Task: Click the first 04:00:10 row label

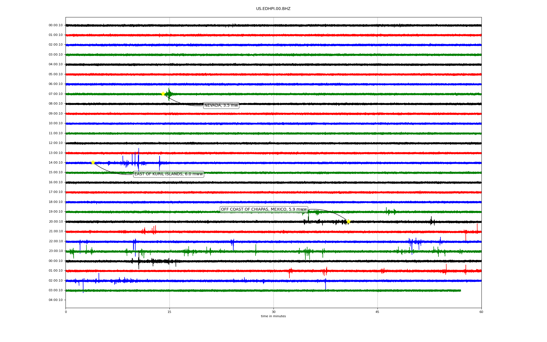Action: [56, 64]
